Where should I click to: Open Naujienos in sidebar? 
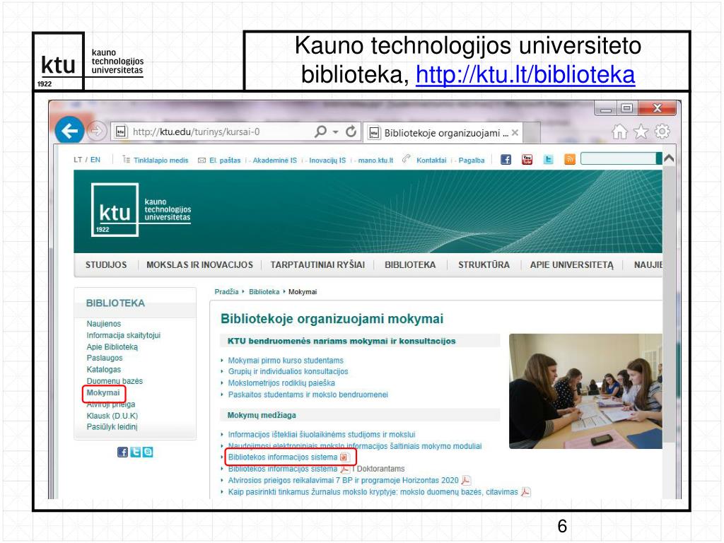104,324
